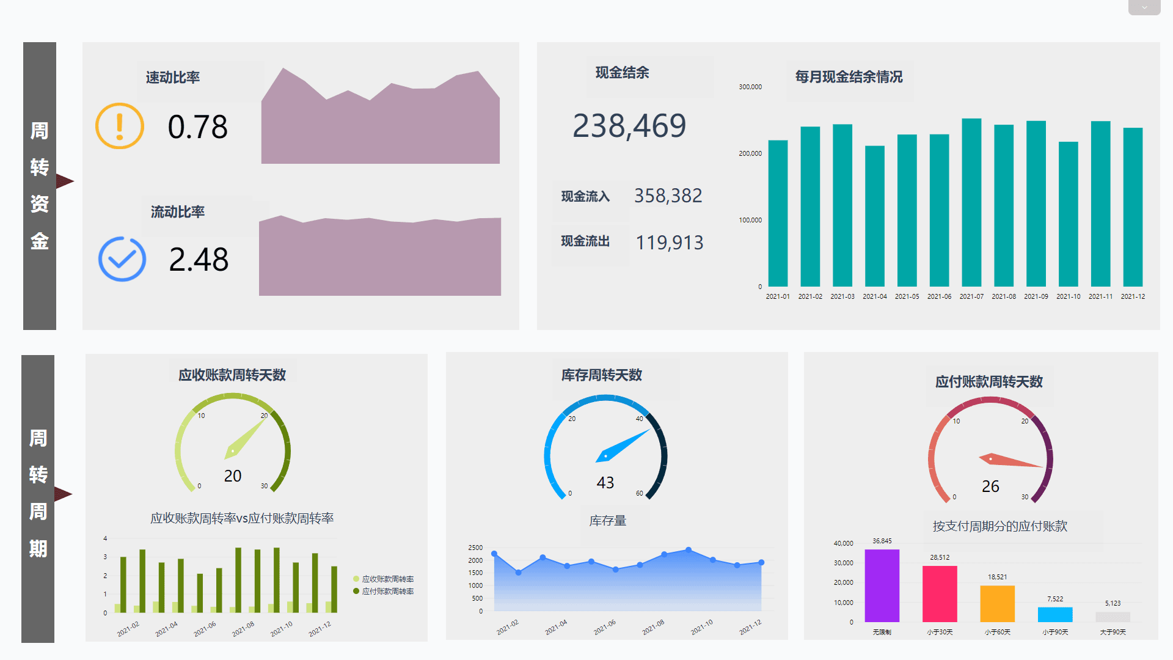Click the 28,512 bar data label
The width and height of the screenshot is (1173, 660).
click(x=940, y=557)
